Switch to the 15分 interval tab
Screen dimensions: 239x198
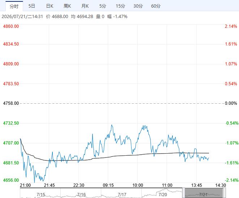click(120, 6)
